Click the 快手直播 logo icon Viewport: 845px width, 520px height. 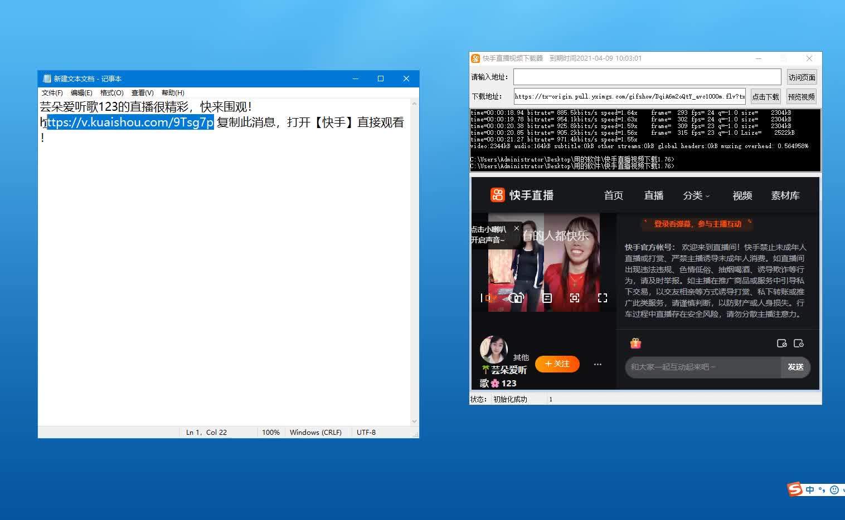497,195
